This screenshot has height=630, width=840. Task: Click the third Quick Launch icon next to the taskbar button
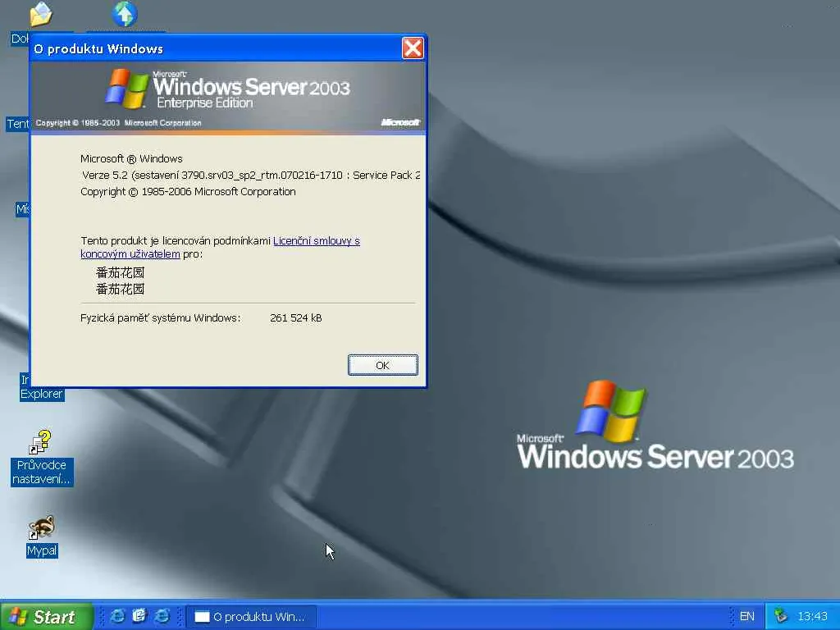162,616
